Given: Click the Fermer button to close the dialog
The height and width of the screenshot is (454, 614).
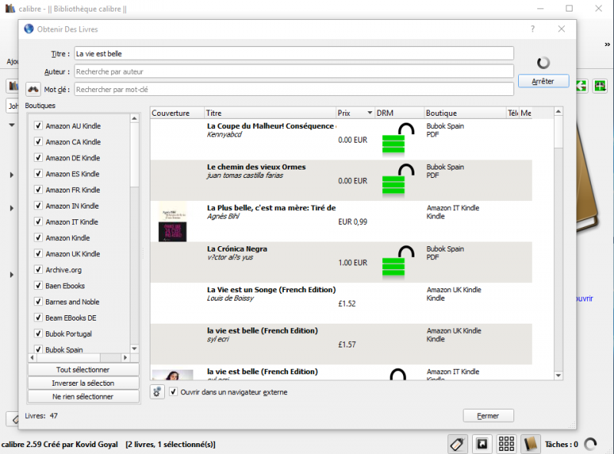Looking at the screenshot, I should (x=488, y=416).
